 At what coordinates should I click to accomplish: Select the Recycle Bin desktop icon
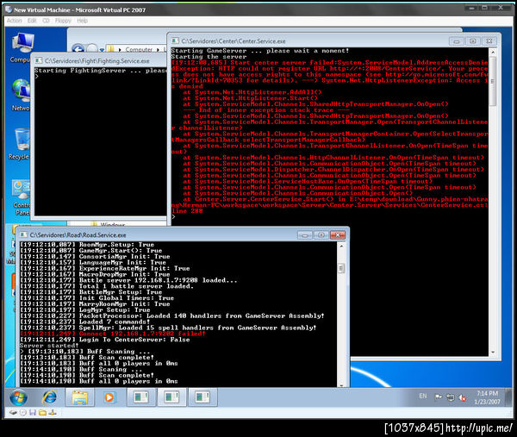[x=21, y=144]
